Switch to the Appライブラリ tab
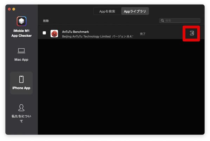Screen dimensions: 210x141 coord(135,11)
